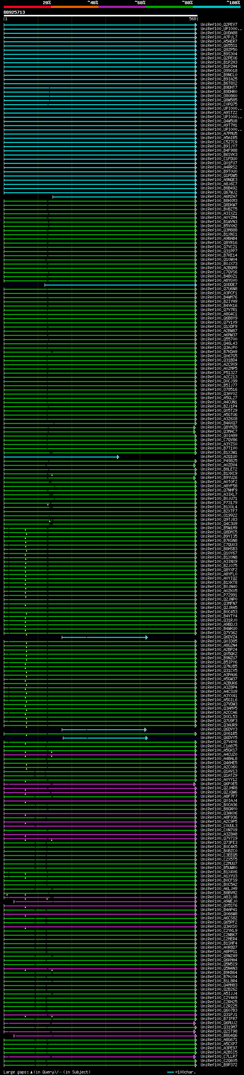Click hit label UniRef100_Q73FE3

tap(218, 842)
